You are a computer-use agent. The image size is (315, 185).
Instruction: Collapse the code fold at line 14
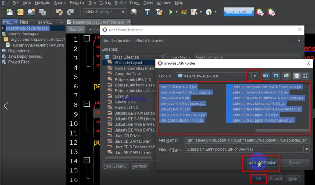coord(87,160)
